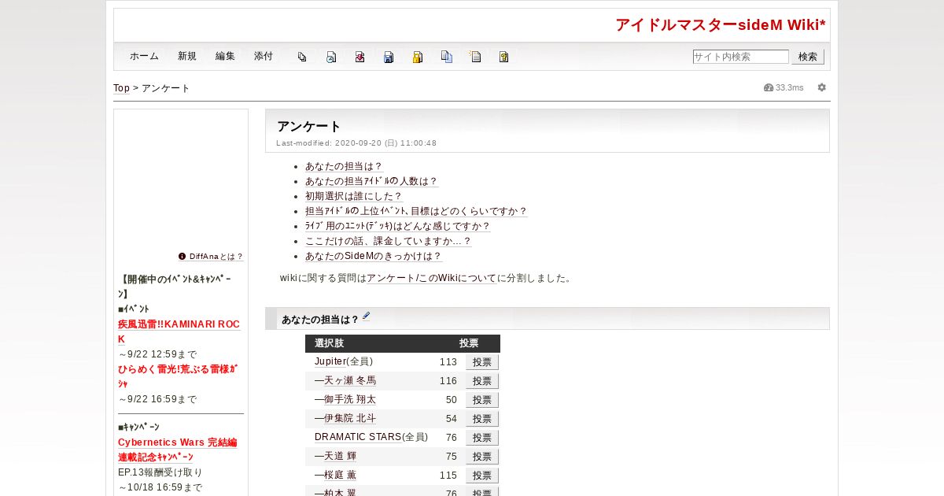The width and height of the screenshot is (944, 496).
Task: Click the vote count 116 for 天ヶ瀬 冬馬
Action: pos(448,381)
